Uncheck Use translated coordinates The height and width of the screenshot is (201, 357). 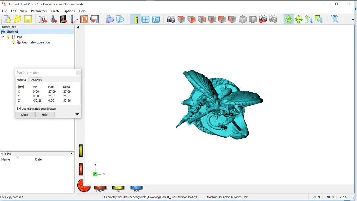(19, 109)
